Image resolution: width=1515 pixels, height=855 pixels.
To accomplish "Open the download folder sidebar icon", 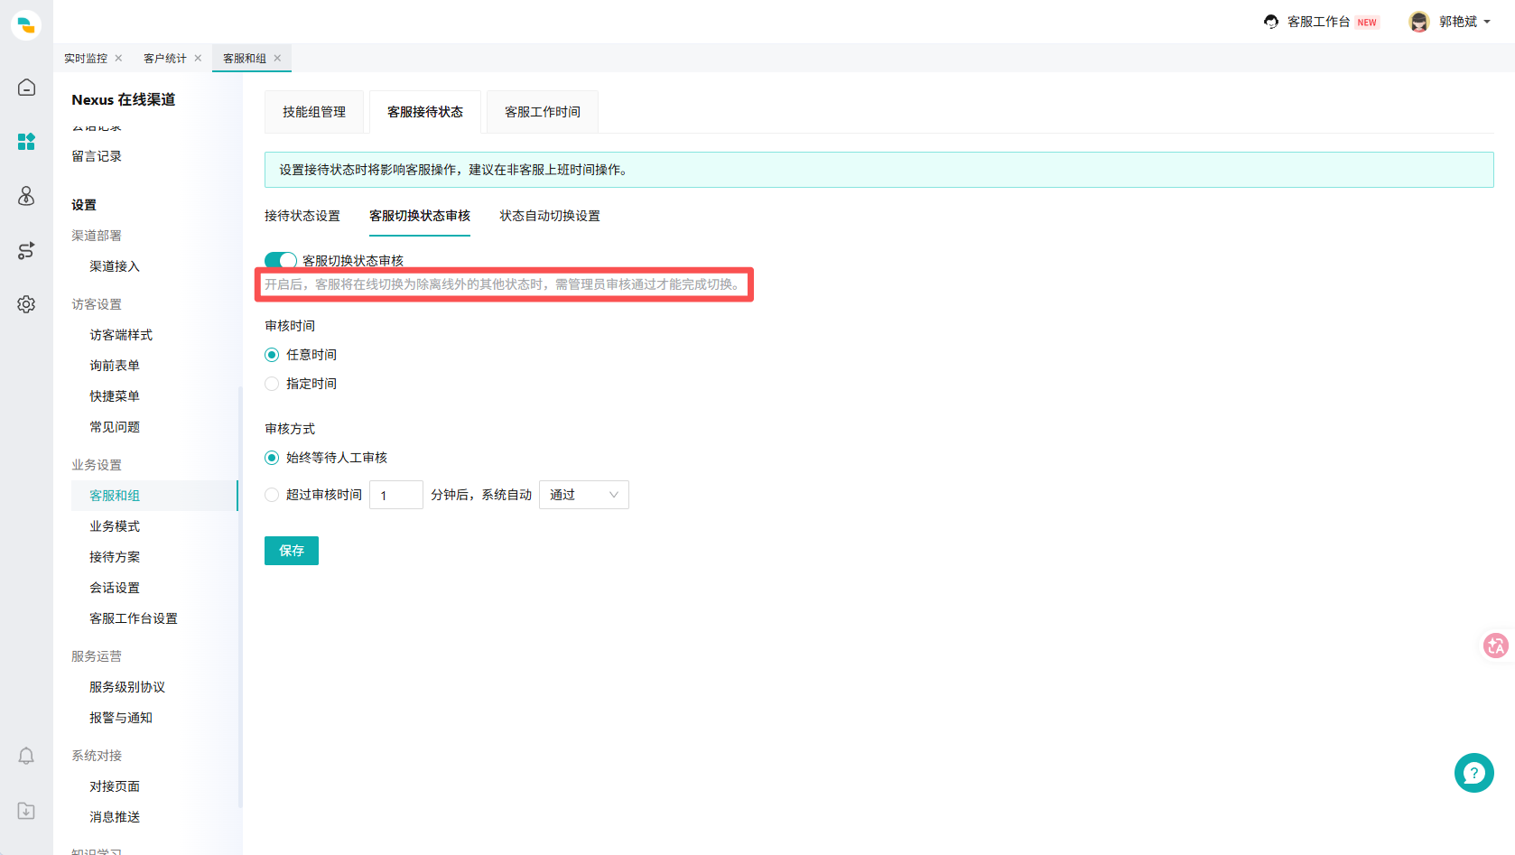I will coord(26,811).
